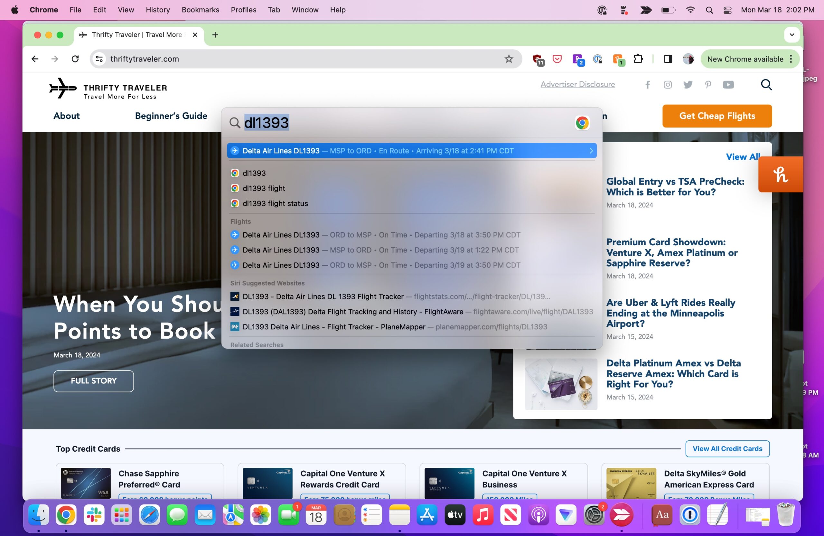
Task: Click the Slack icon in the Dock
Action: pyautogui.click(x=94, y=516)
